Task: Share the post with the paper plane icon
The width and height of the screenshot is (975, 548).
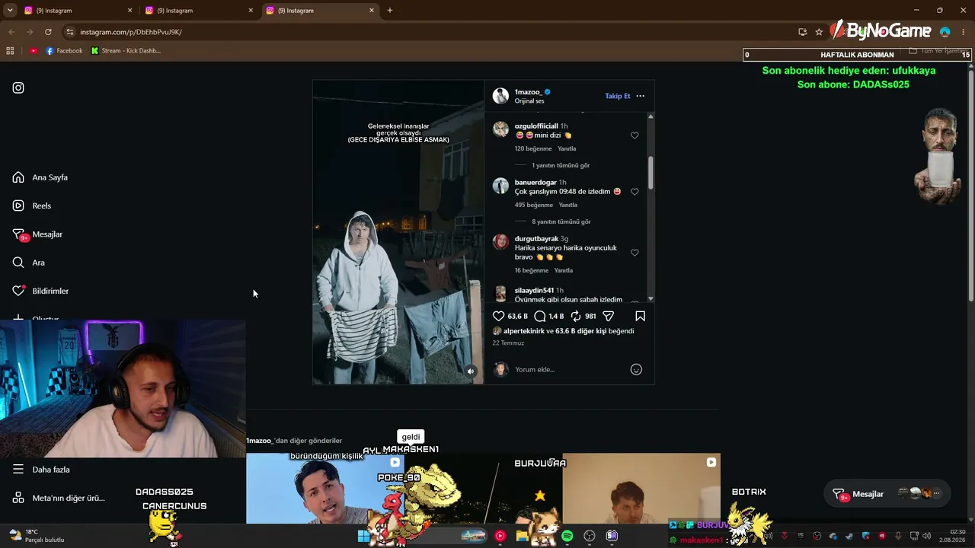Action: pyautogui.click(x=609, y=316)
